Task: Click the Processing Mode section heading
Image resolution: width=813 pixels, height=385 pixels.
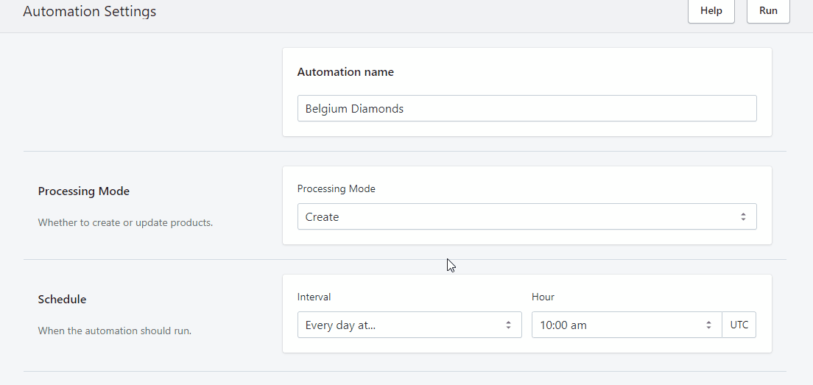Action: pyautogui.click(x=84, y=191)
